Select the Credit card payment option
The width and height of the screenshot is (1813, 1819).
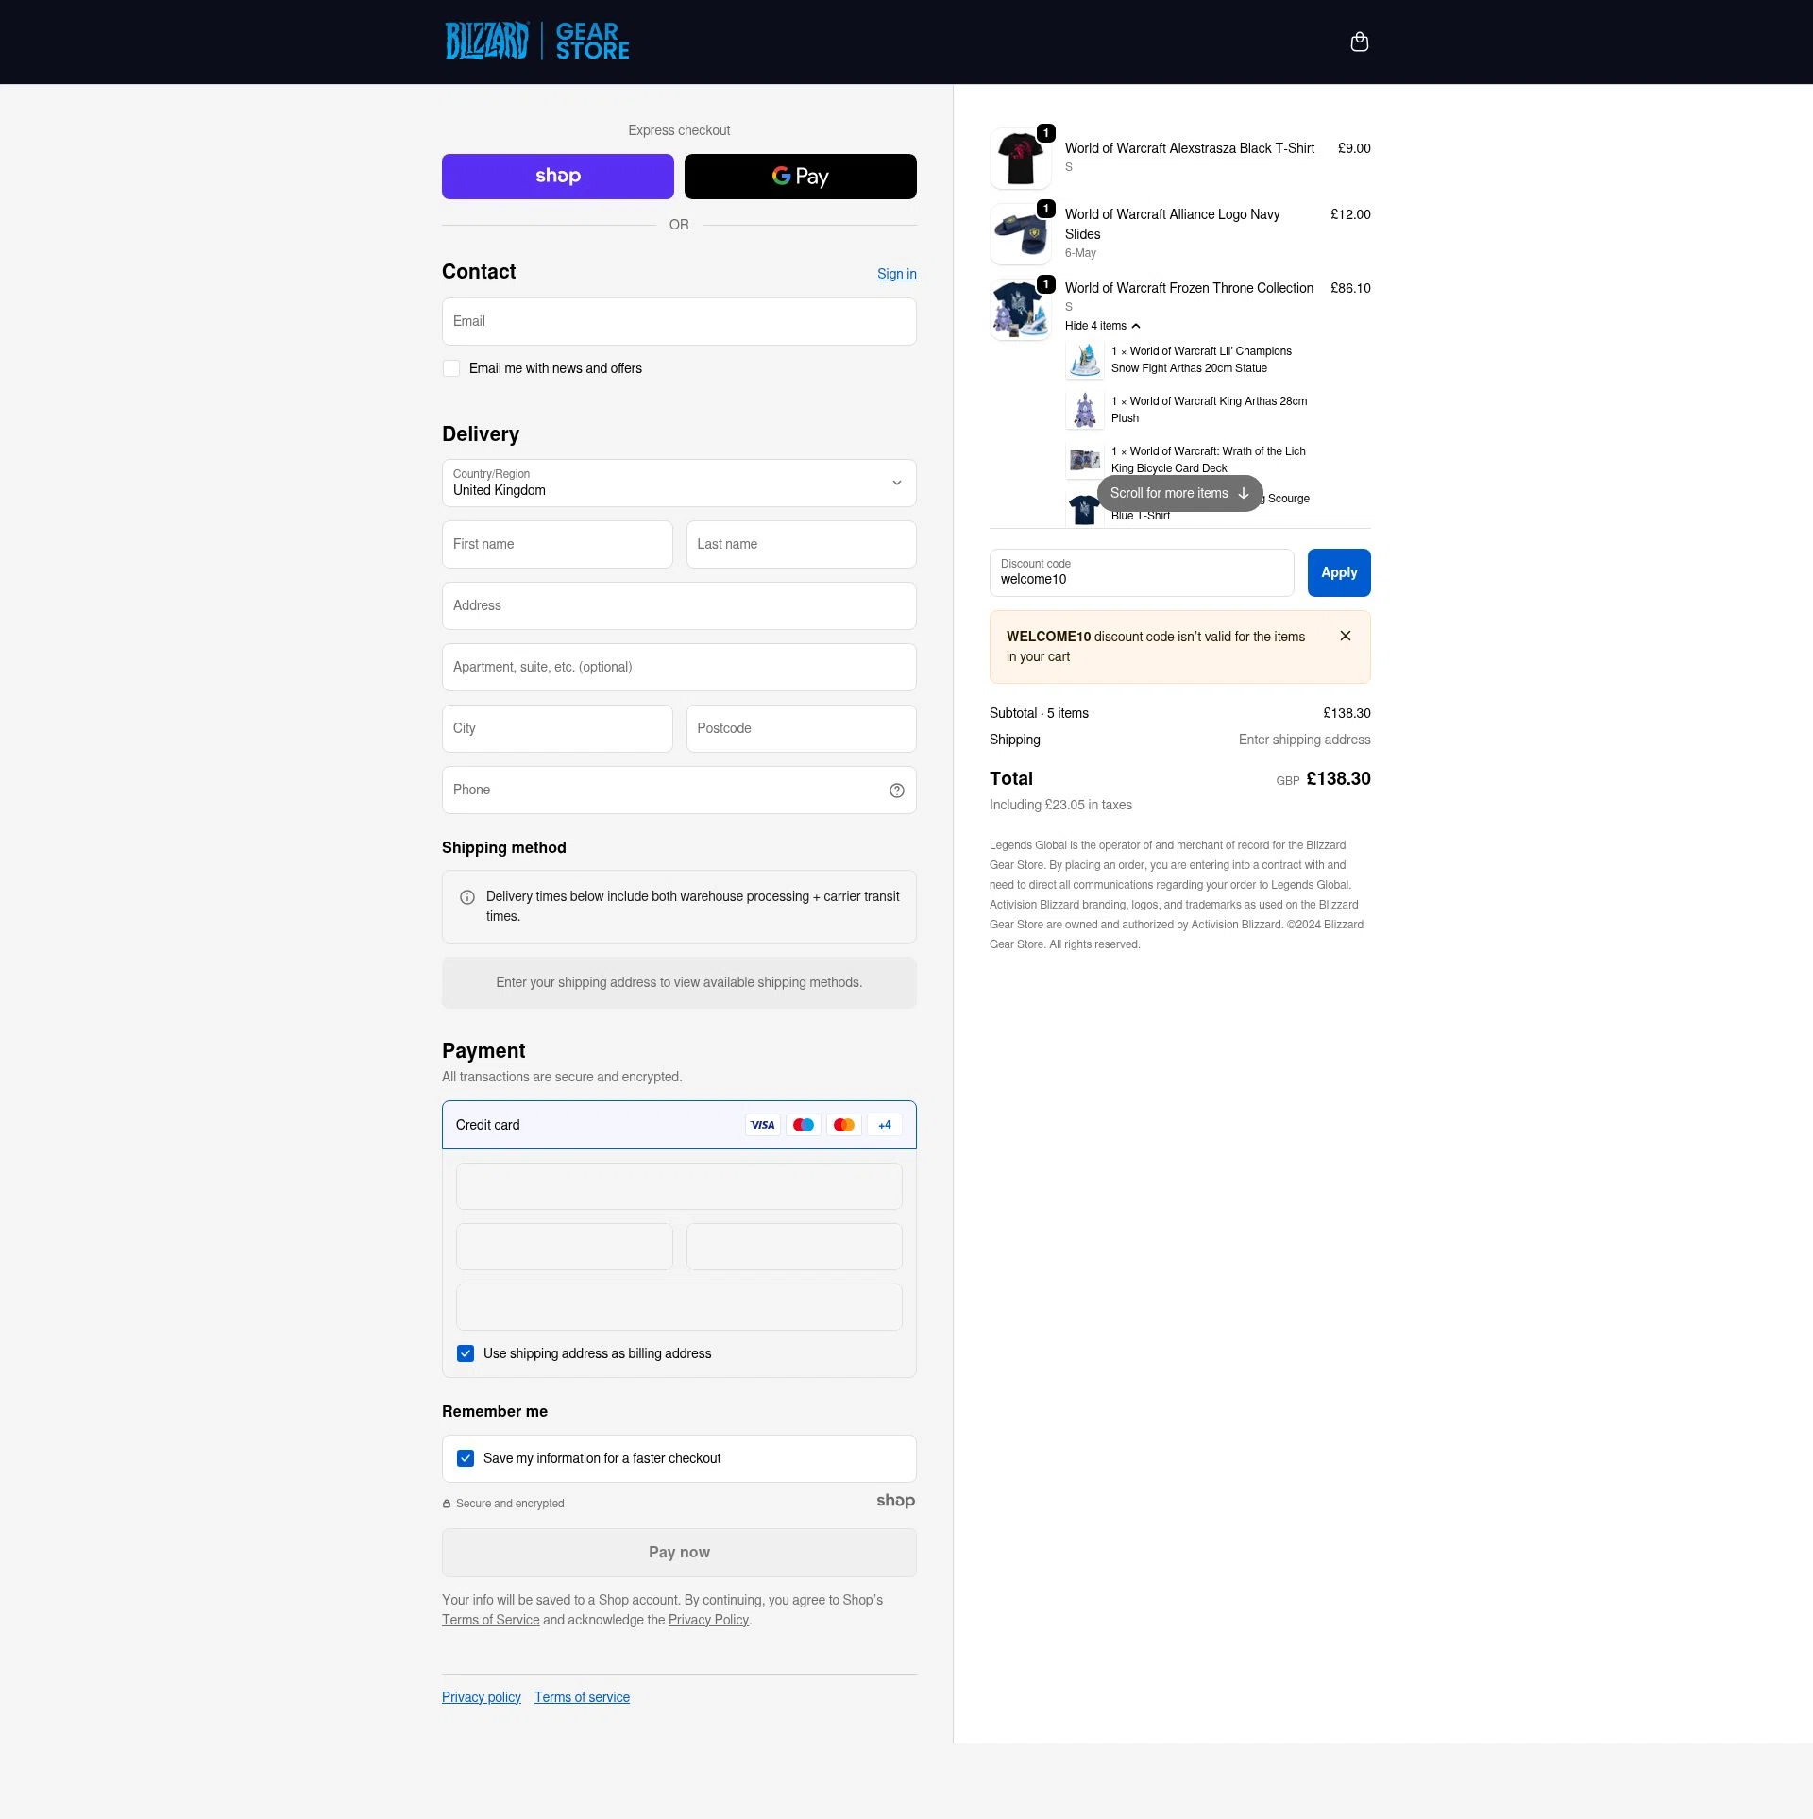[679, 1125]
